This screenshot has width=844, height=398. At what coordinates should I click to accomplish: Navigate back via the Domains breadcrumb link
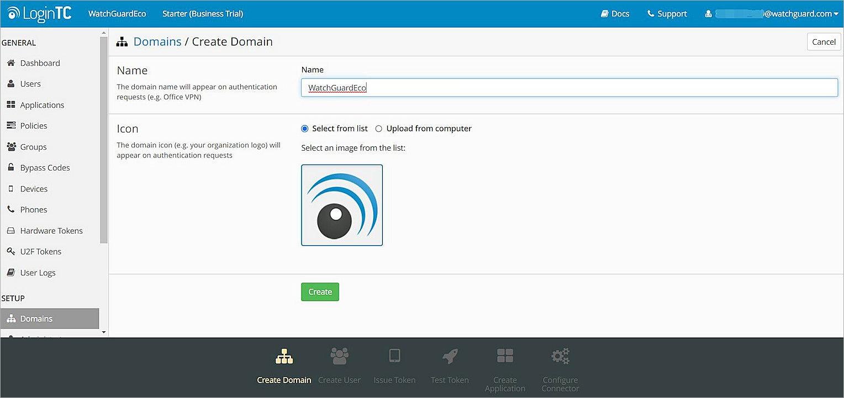click(x=157, y=41)
